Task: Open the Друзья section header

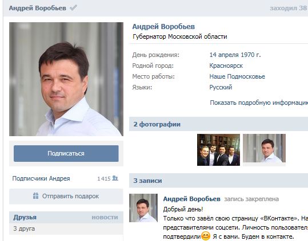Action: pyautogui.click(x=25, y=217)
